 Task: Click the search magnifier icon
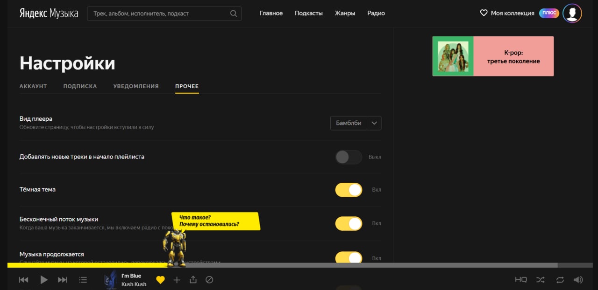(x=234, y=14)
